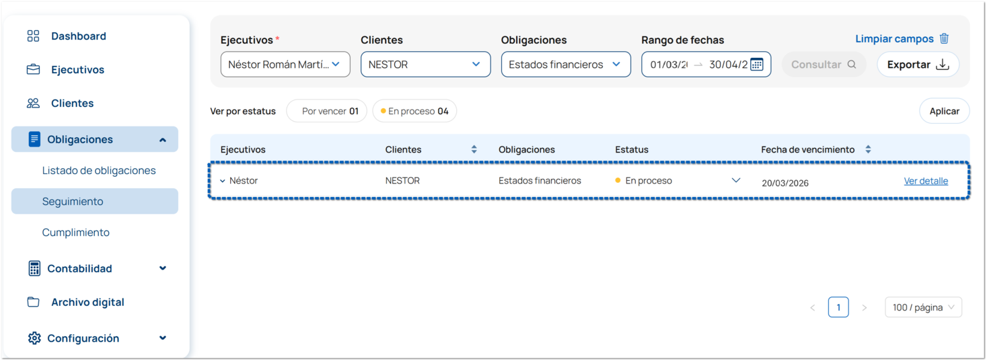Image resolution: width=987 pixels, height=361 pixels.
Task: Open the Obligaciones dropdown filter
Action: [x=565, y=65]
